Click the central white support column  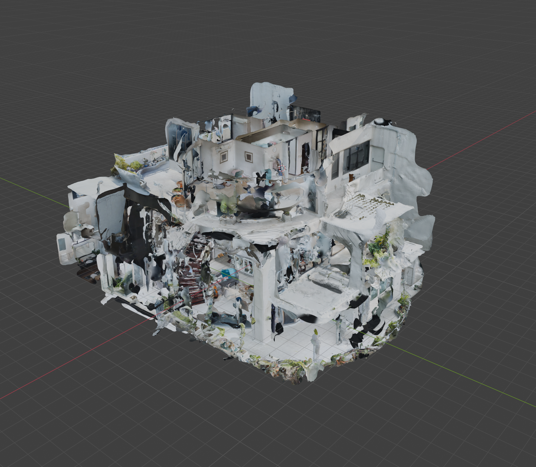(264, 294)
